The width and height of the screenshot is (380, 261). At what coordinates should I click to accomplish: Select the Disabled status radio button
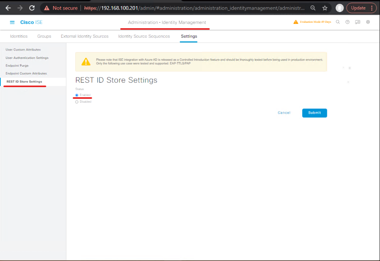tap(77, 102)
